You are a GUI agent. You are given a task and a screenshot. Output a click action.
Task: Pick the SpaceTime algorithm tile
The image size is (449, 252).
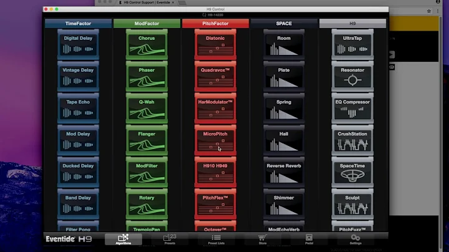[x=352, y=172]
